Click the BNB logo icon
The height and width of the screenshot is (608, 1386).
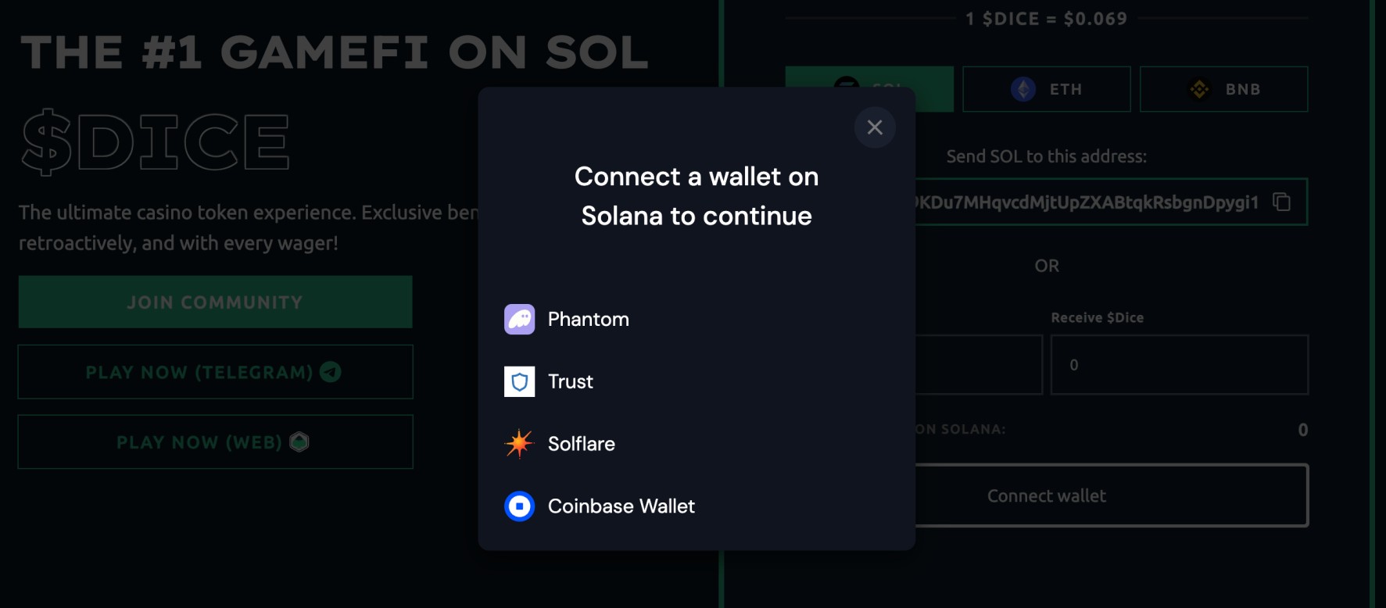coord(1199,89)
